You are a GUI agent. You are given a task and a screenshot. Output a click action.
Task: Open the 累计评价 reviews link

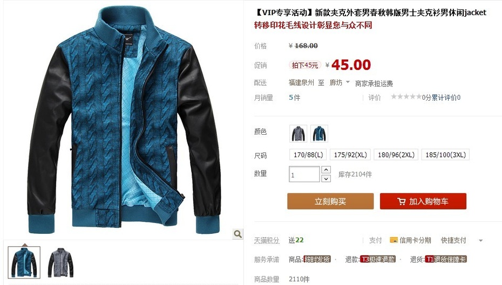(446, 98)
